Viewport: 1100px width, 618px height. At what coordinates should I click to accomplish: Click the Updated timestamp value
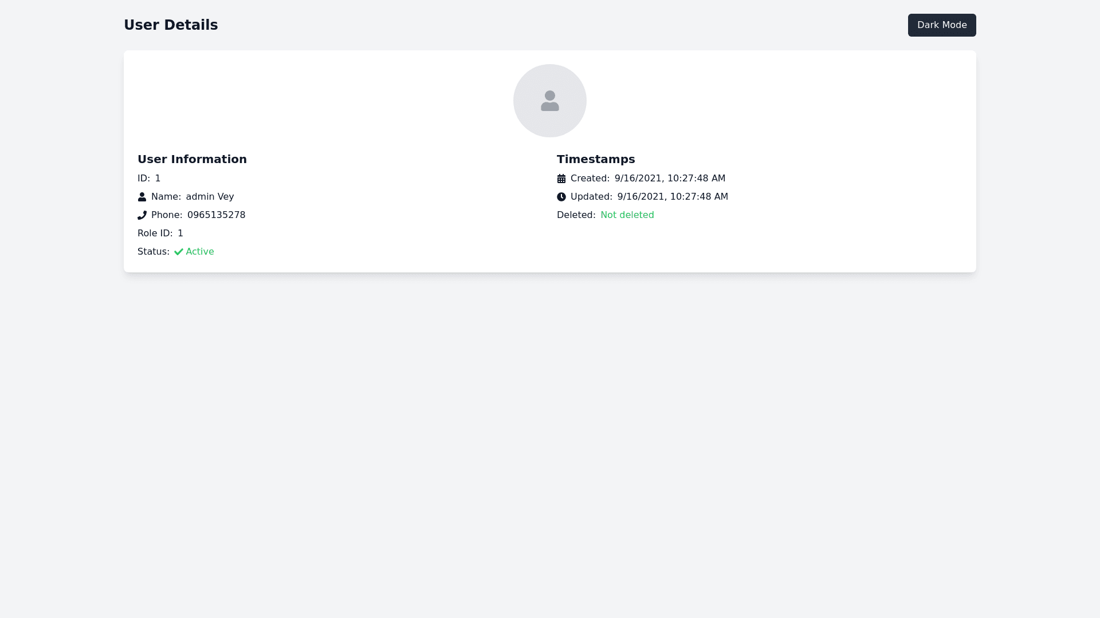[673, 197]
